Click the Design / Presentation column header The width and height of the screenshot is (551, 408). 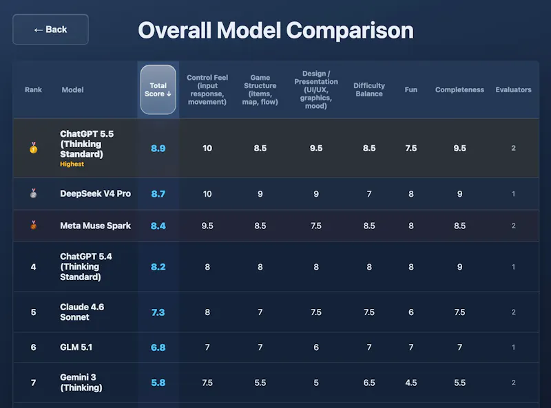[316, 89]
